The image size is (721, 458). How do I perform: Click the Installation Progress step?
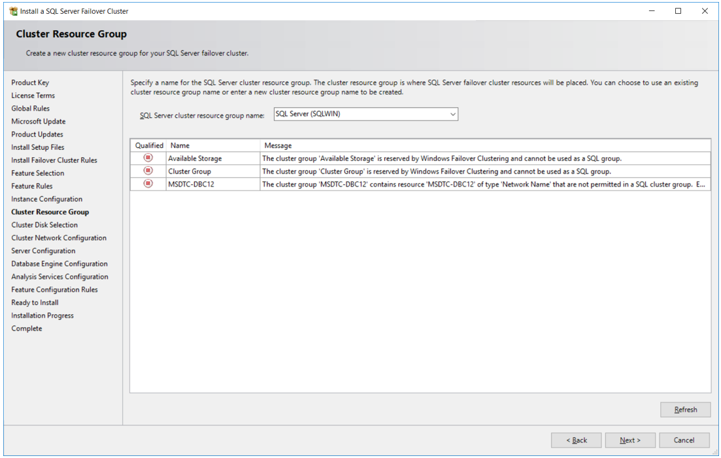(x=42, y=315)
